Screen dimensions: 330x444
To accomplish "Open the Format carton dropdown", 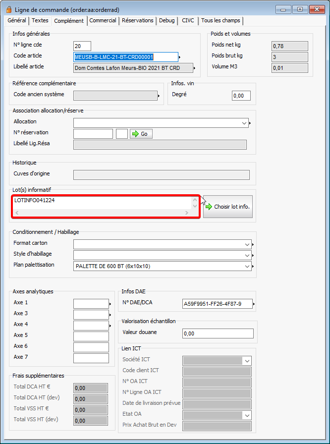I will (x=247, y=244).
